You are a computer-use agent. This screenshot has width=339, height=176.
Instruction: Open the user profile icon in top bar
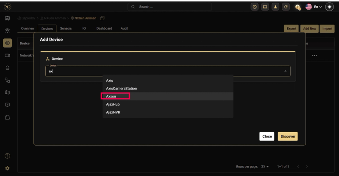(275, 7)
